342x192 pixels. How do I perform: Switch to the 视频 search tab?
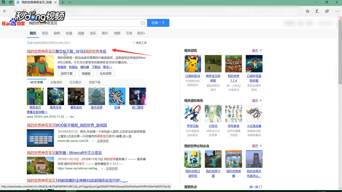pos(81,33)
